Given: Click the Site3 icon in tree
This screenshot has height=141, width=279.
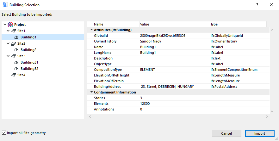Looking at the screenshot, I should 14,56.
